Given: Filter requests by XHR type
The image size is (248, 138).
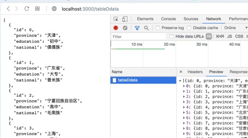Looking at the screenshot, I should pyautogui.click(x=220, y=36).
